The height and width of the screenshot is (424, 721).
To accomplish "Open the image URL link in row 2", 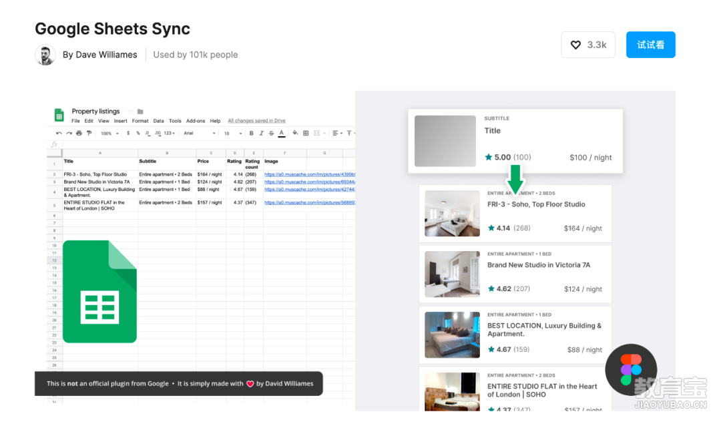I will 310,175.
